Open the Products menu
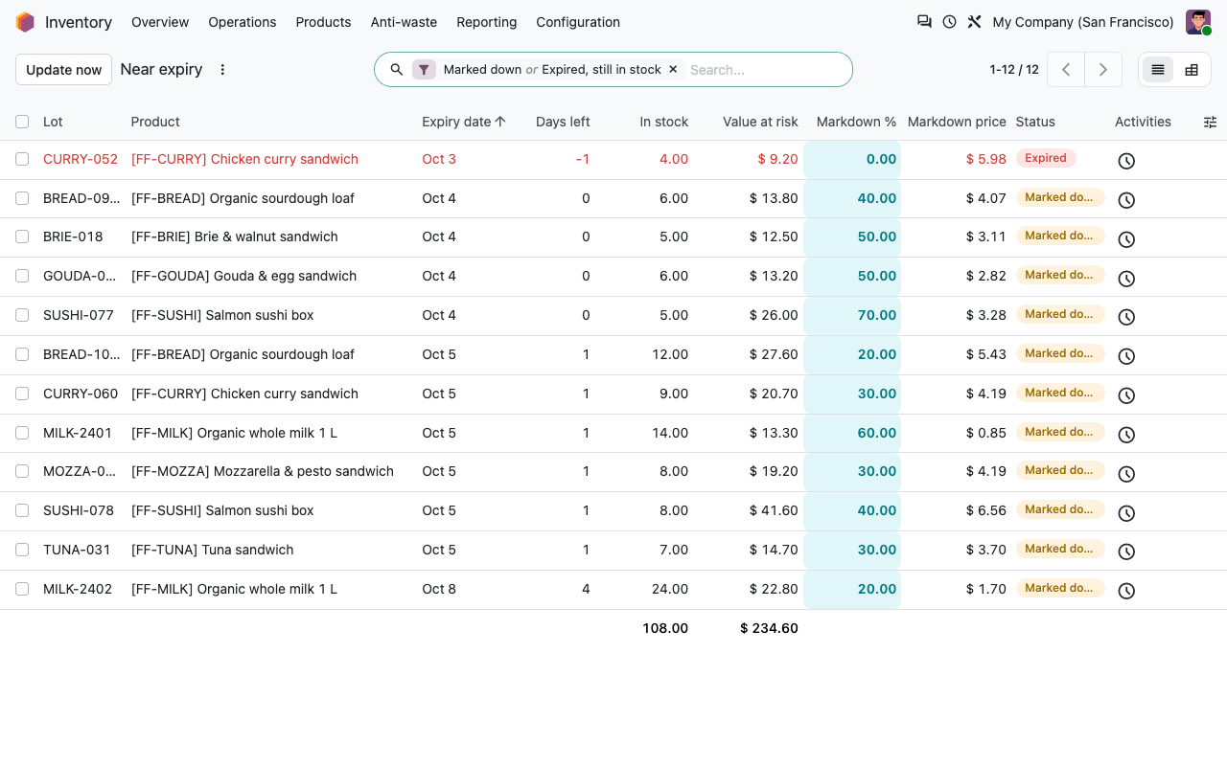This screenshot has width=1227, height=766. point(323,22)
